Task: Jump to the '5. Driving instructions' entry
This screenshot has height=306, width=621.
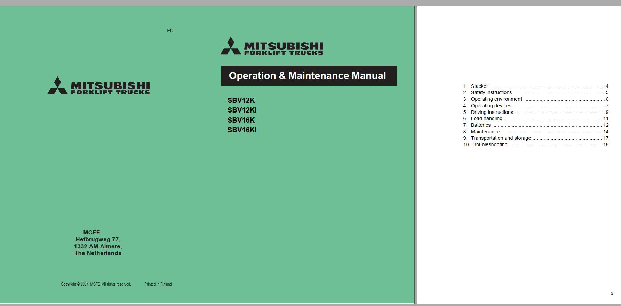Action: (536, 112)
